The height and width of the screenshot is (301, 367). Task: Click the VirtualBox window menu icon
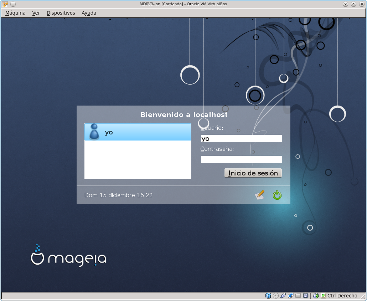5,4
